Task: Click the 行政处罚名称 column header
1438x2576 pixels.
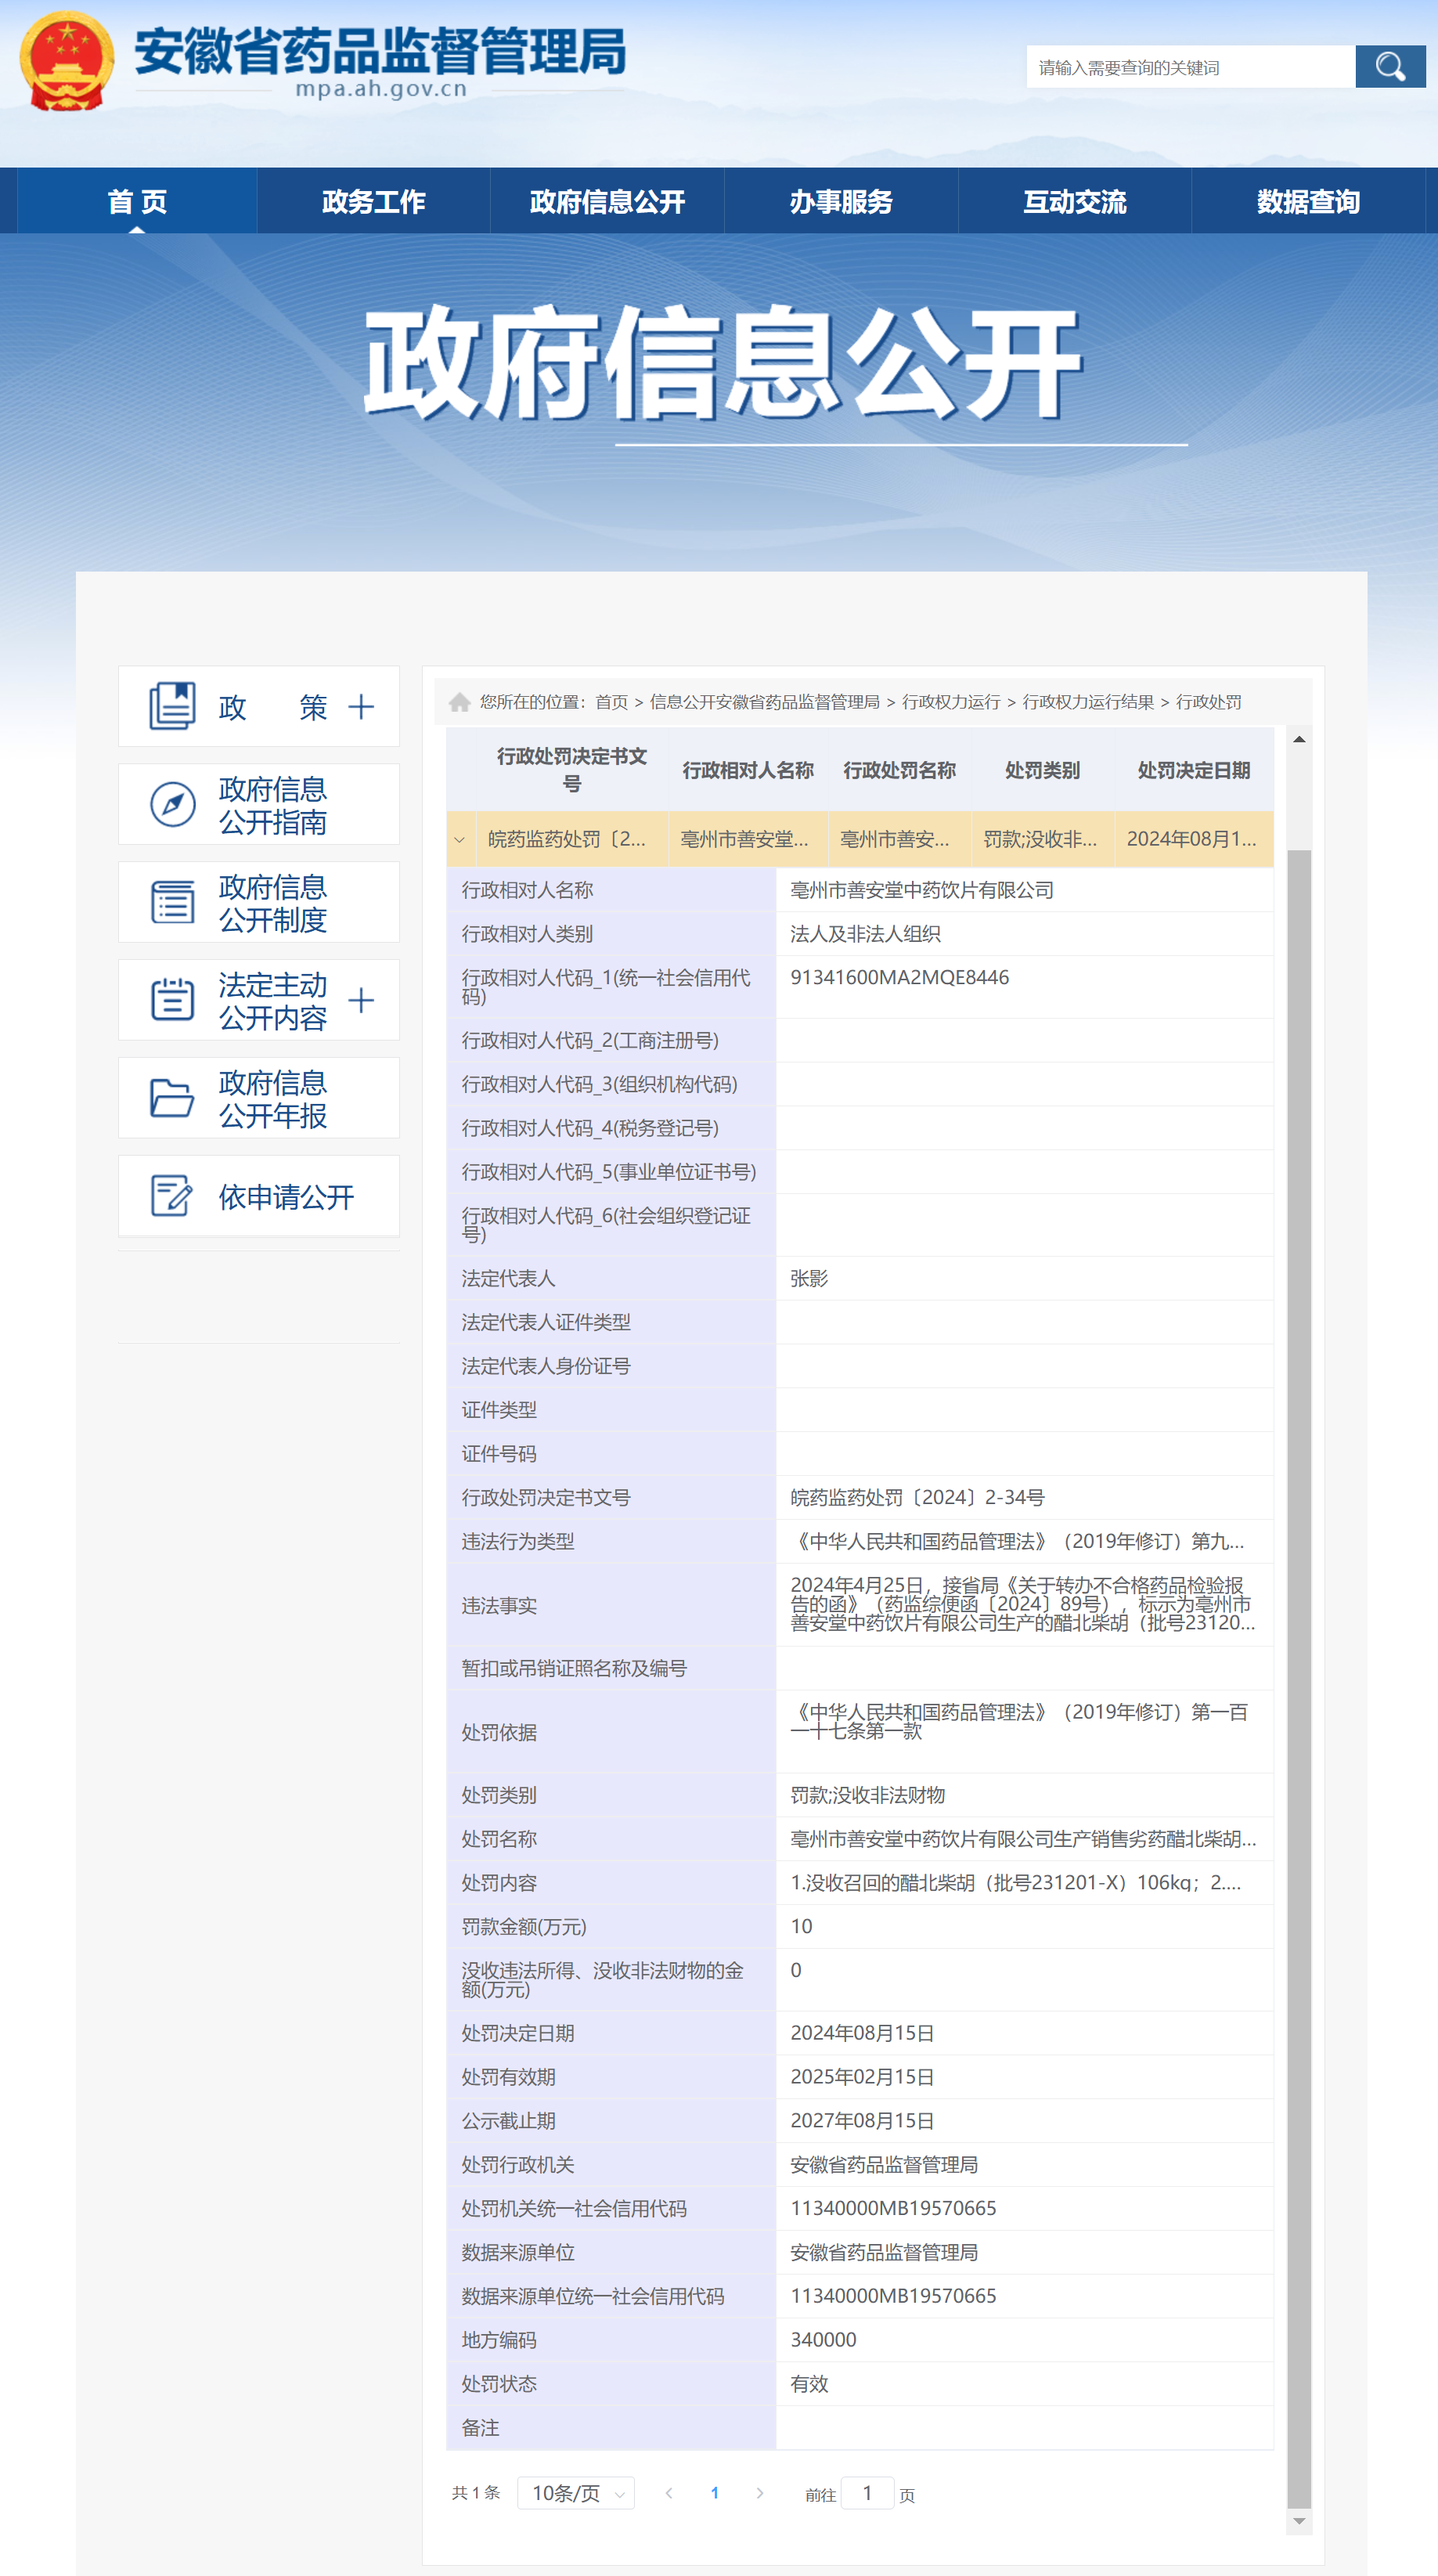Action: click(900, 770)
